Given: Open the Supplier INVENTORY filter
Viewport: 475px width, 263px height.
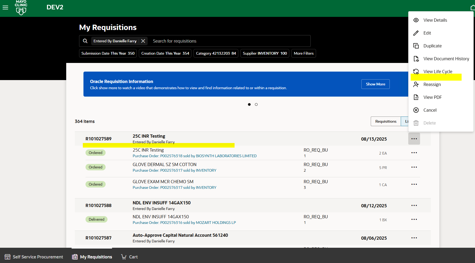Looking at the screenshot, I should [265, 53].
